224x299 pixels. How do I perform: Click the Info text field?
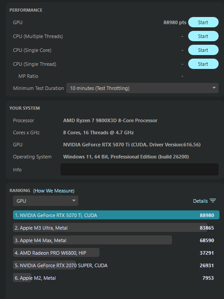coord(139,170)
